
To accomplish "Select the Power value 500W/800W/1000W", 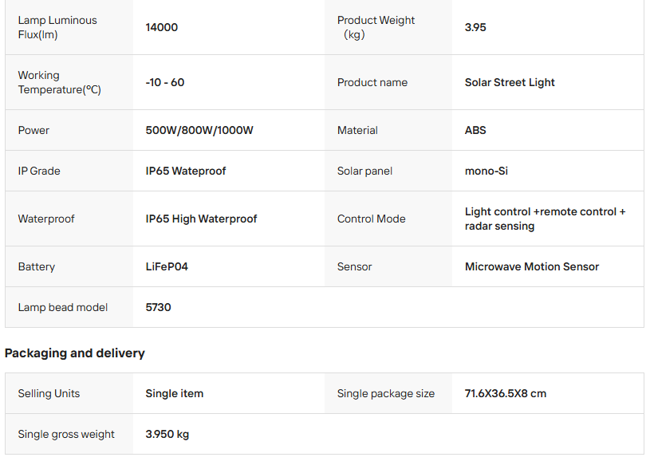I will click(x=199, y=130).
